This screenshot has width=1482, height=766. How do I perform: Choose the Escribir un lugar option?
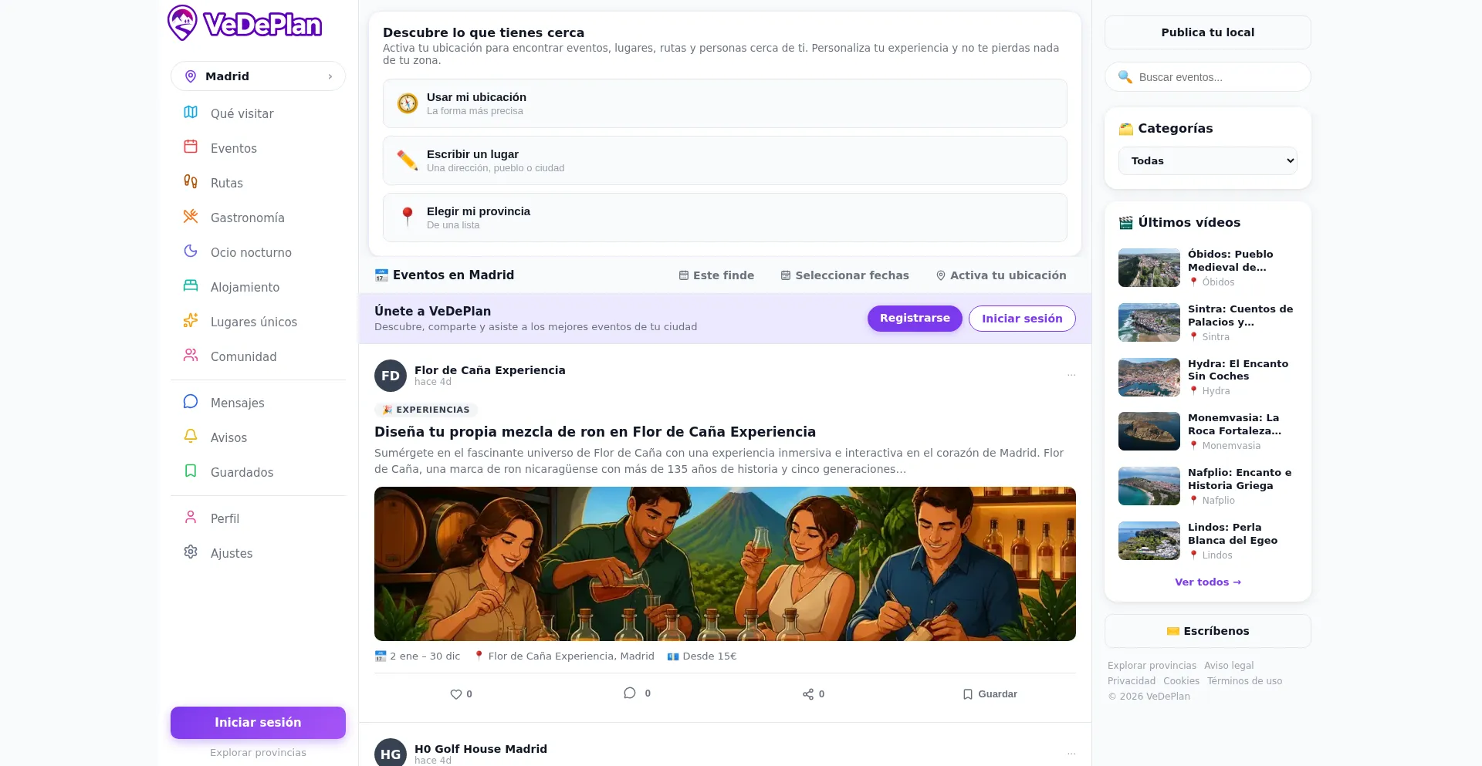[x=725, y=160]
